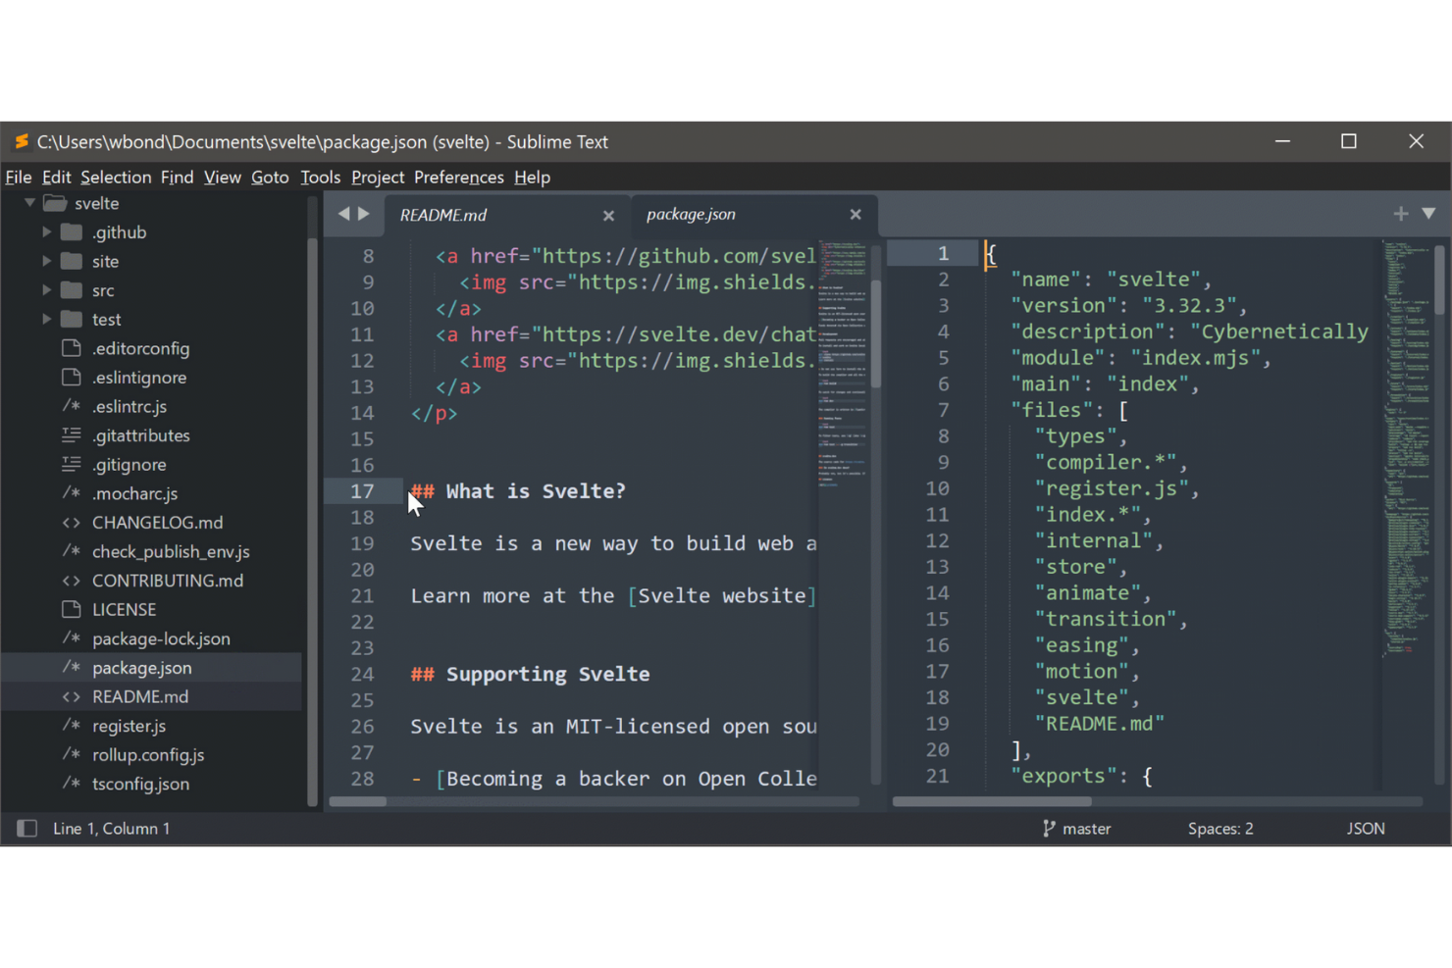The width and height of the screenshot is (1452, 968).
Task: Open the indentation settings via Spaces: 2
Action: click(1219, 828)
